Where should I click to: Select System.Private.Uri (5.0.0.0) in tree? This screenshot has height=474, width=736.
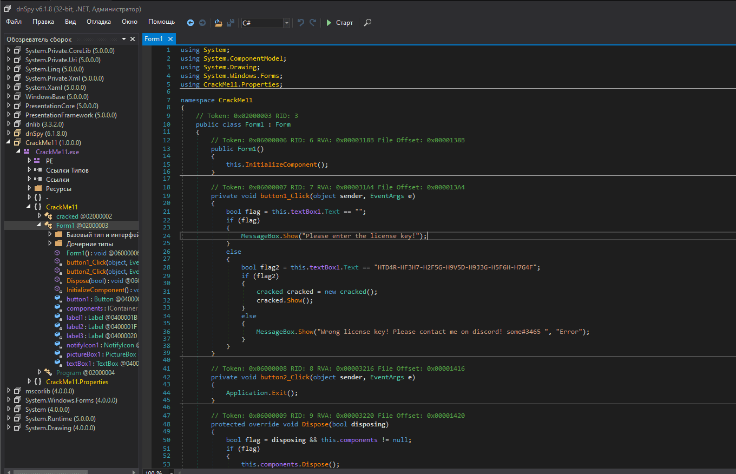(63, 60)
